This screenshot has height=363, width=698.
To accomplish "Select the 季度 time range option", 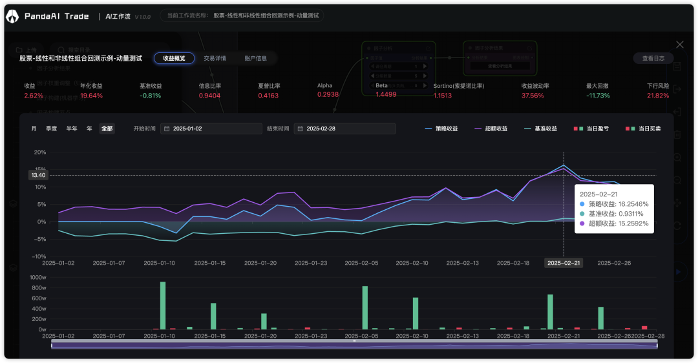I will (51, 129).
